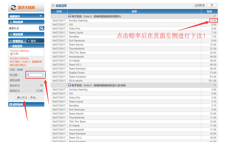Select OG winner odds 5.00
The image size is (228, 142).
coord(214,25)
